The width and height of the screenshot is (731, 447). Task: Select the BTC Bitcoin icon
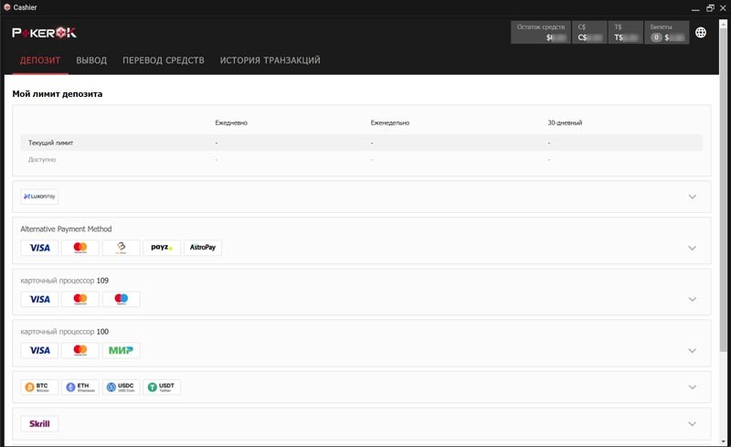[39, 387]
